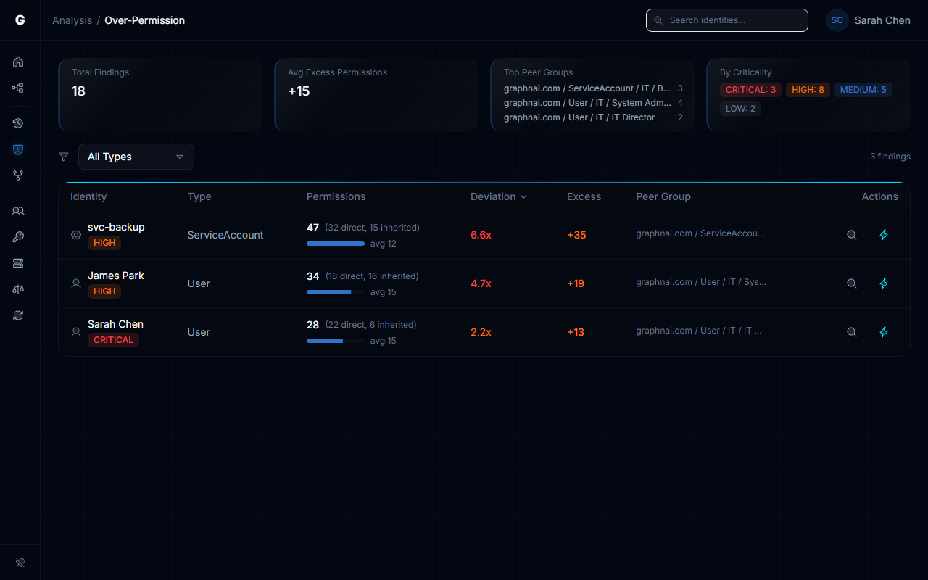The height and width of the screenshot is (580, 928).
Task: Toggle the CRITICAL: 3 criticality chip
Action: click(750, 89)
